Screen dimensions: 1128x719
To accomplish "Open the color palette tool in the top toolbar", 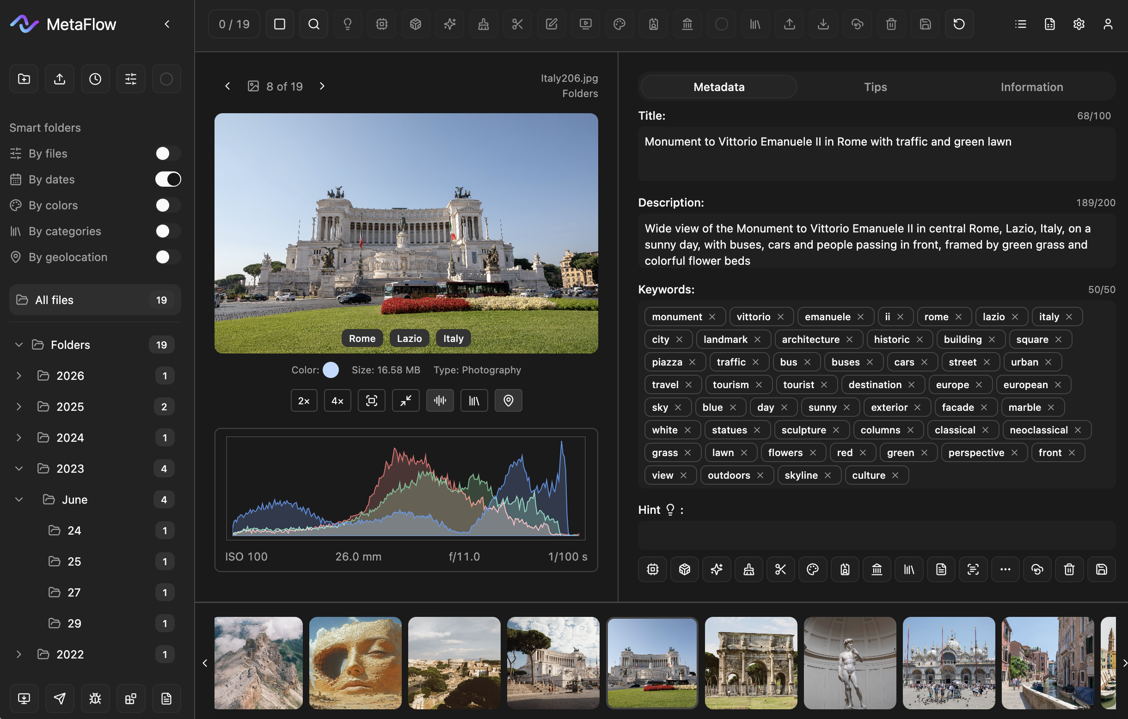I will (x=619, y=24).
